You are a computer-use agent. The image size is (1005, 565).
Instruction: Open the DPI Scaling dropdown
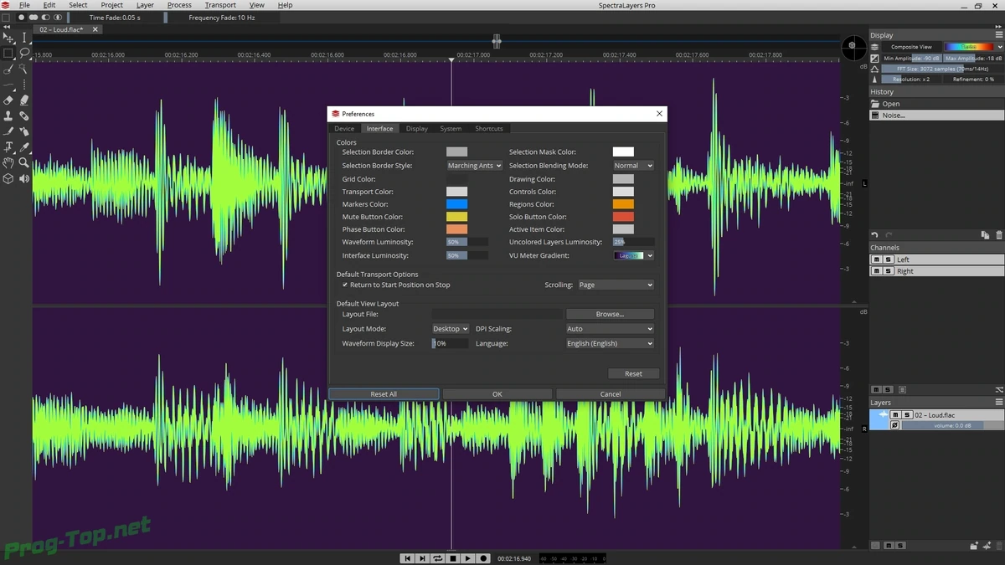[610, 329]
